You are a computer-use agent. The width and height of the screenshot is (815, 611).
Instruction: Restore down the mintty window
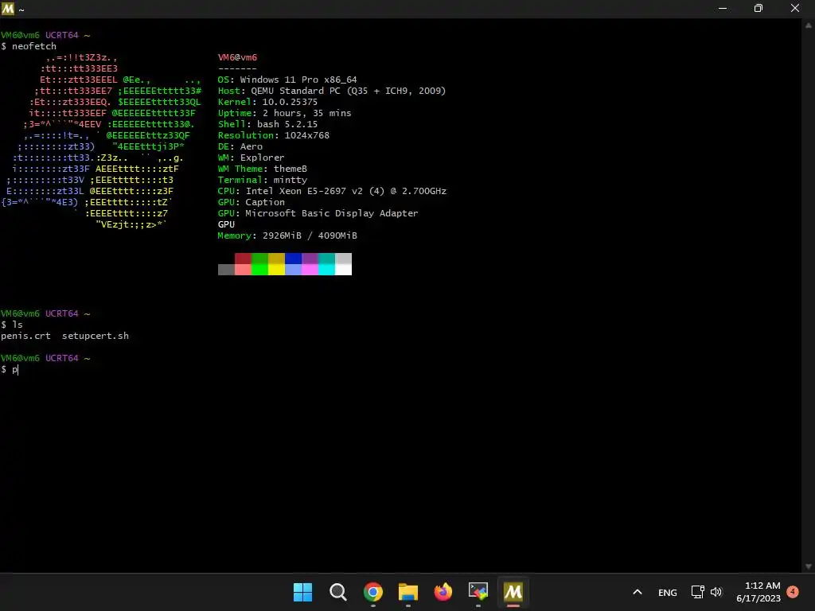pyautogui.click(x=758, y=8)
